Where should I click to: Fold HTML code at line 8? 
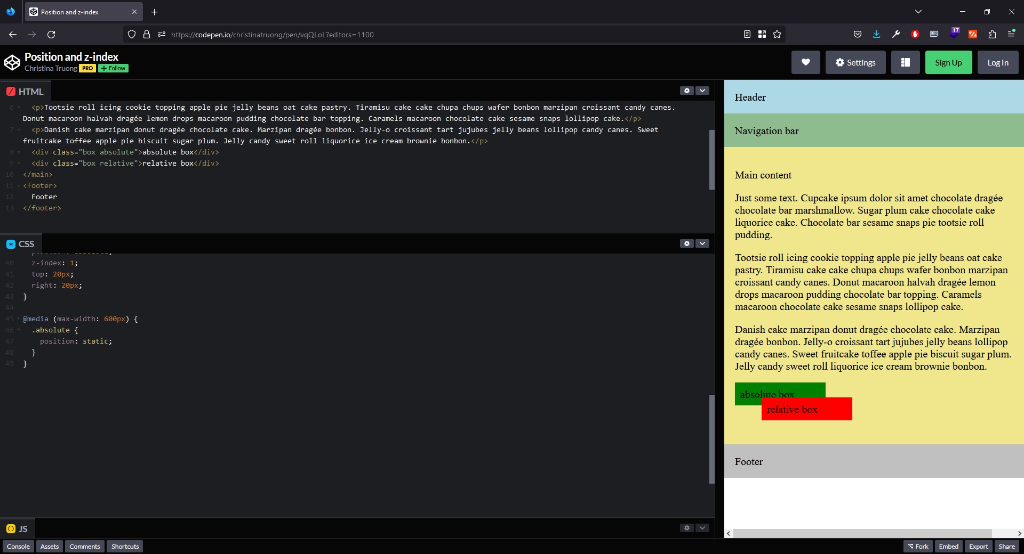point(19,152)
